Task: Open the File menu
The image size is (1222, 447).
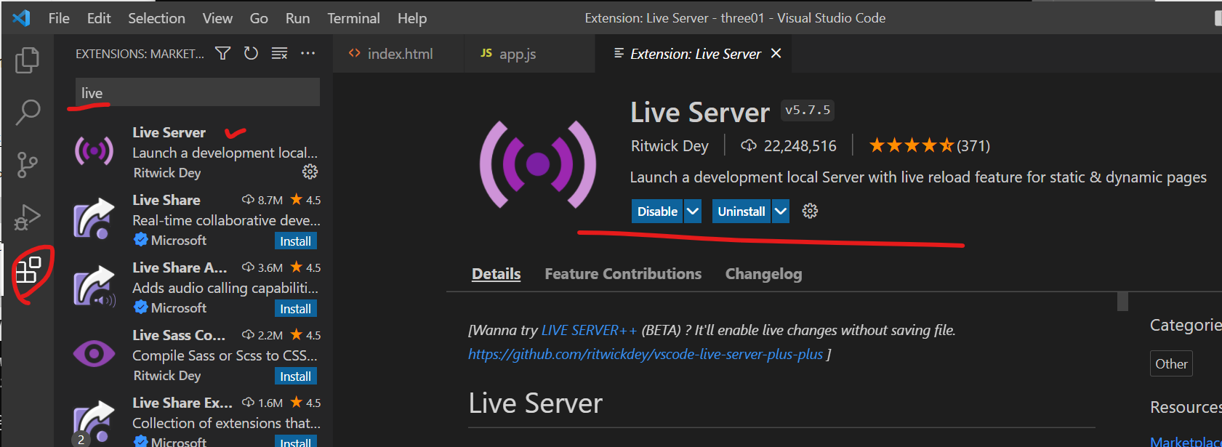Action: click(x=59, y=18)
